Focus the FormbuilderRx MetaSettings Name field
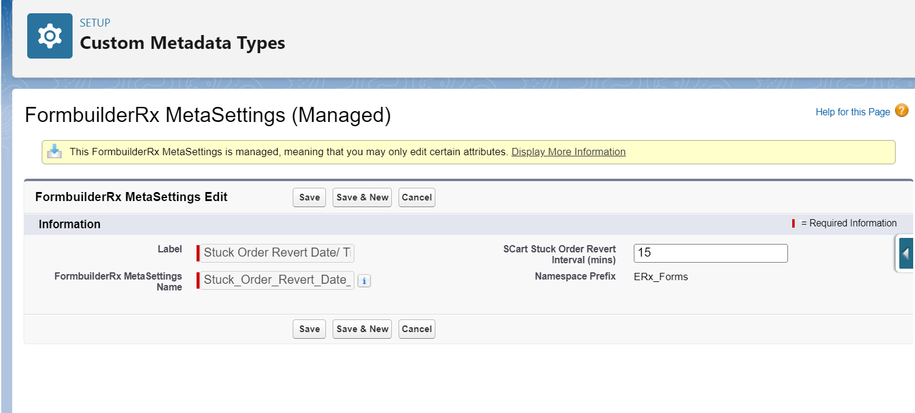The image size is (915, 413). (277, 280)
